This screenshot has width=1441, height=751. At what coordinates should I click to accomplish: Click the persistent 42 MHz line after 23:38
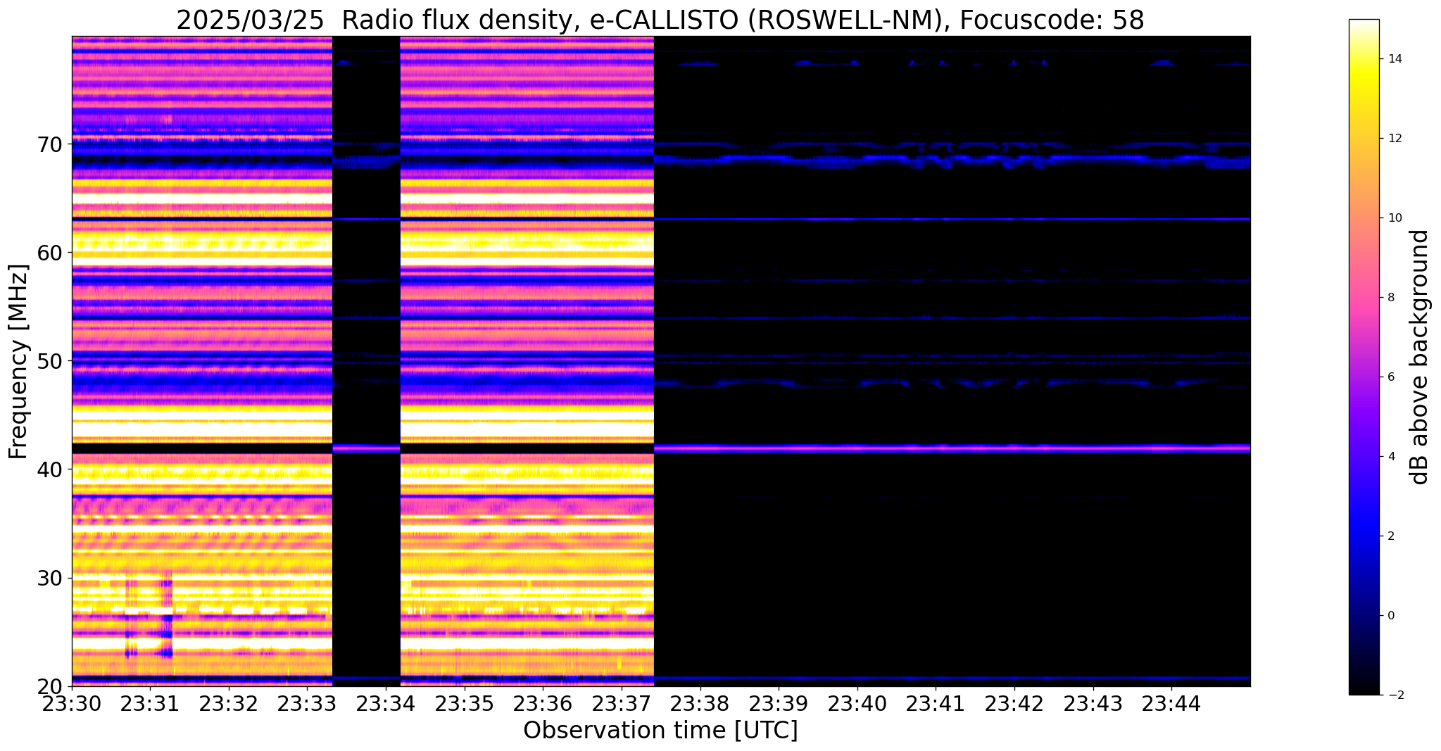click(x=952, y=448)
